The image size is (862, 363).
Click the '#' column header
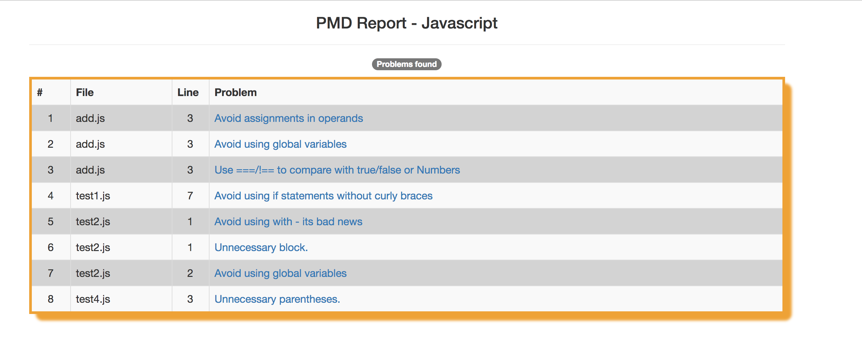(40, 93)
